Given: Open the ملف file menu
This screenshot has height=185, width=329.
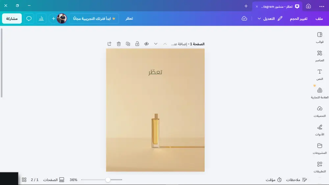Looking at the screenshot, I should 319,19.
